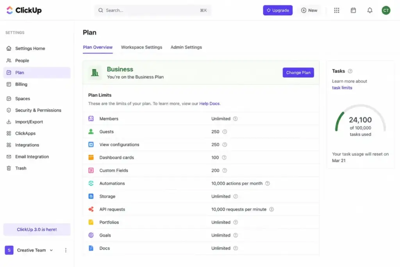The height and width of the screenshot is (267, 400).
Task: Open workspace more options menu
Action: [x=66, y=250]
